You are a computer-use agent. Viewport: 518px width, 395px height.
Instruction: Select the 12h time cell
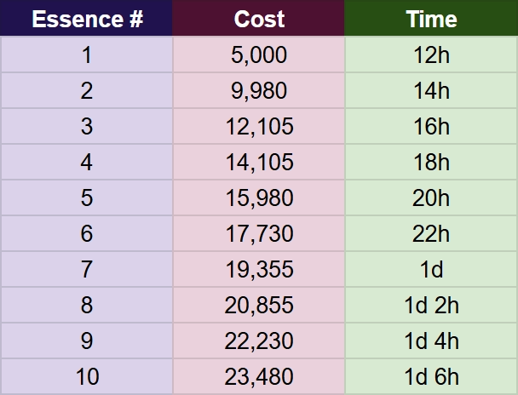[x=431, y=54]
